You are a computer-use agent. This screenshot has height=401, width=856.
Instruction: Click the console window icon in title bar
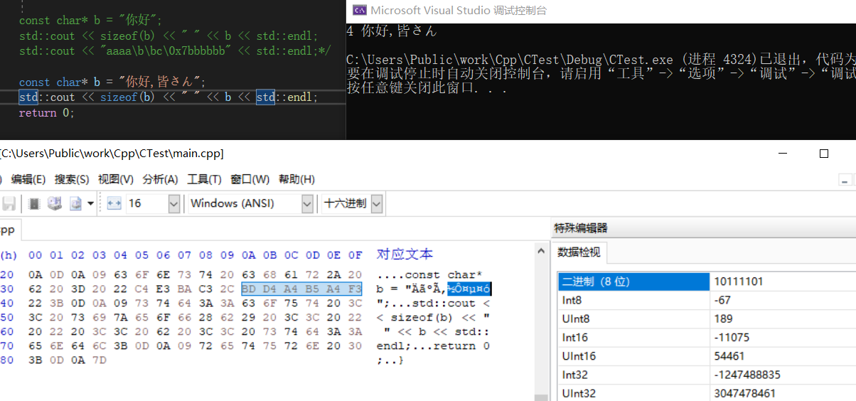[x=360, y=10]
